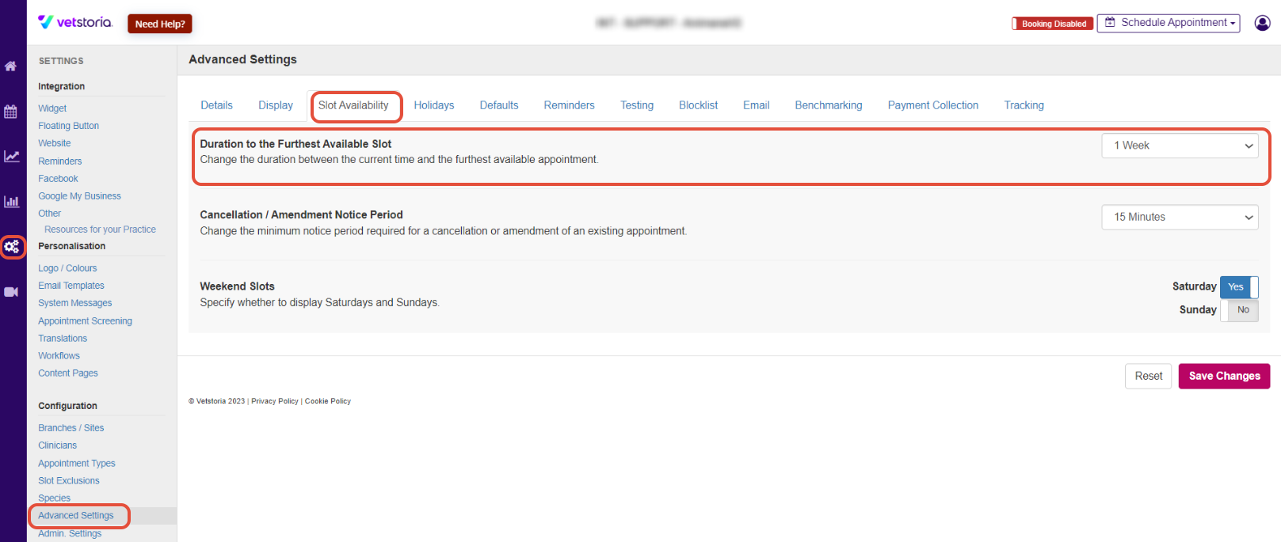This screenshot has height=542, width=1281.
Task: Open the Floating Button link
Action: 69,126
